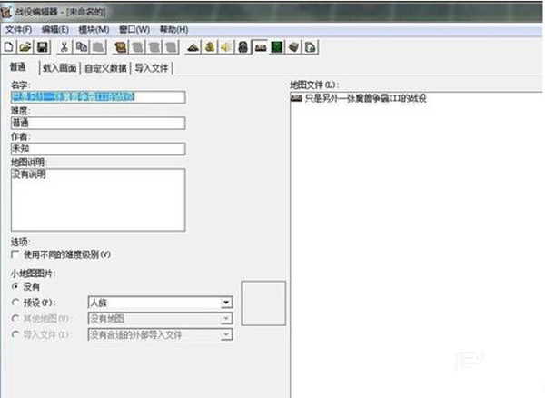This screenshot has height=398, width=545.
Task: Save the campaign using the floppy disk icon
Action: (x=43, y=47)
